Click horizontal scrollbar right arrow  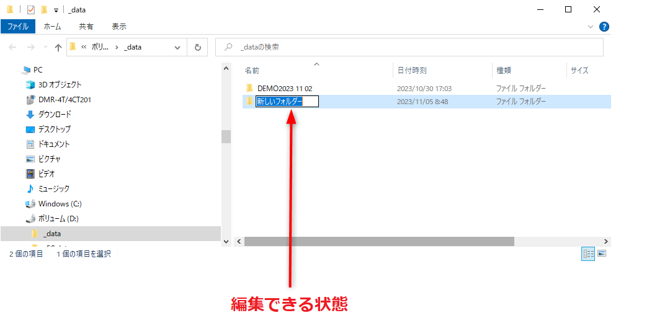pos(606,242)
